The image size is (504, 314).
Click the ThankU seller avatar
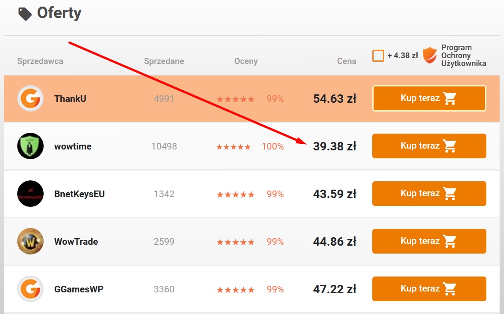(x=30, y=98)
